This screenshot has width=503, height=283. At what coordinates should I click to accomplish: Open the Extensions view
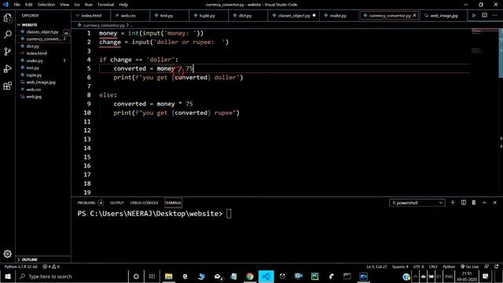(x=8, y=86)
